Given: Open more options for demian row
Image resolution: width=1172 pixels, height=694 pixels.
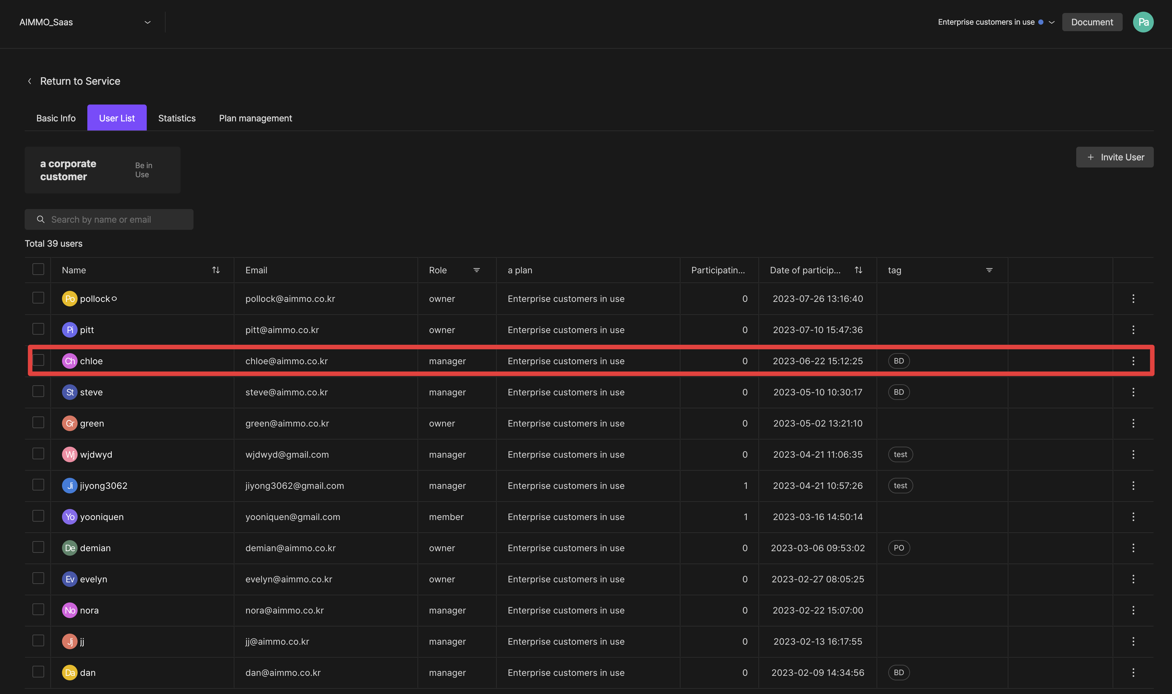Looking at the screenshot, I should (1133, 548).
